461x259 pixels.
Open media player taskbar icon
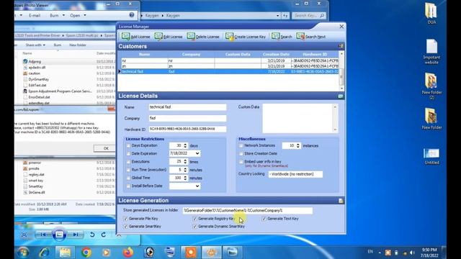click(x=106, y=253)
